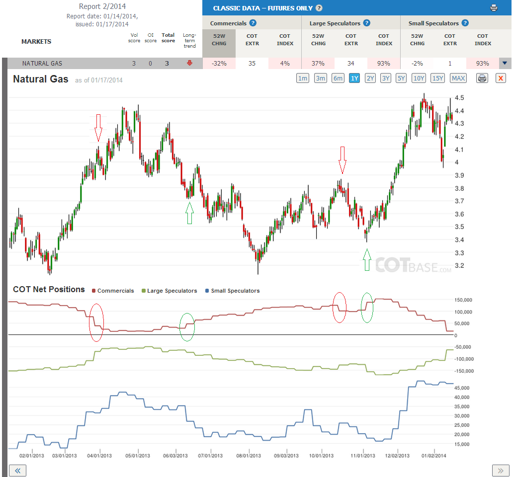The width and height of the screenshot is (514, 477).
Task: Open the Small Speculators help icon
Action: tap(465, 23)
